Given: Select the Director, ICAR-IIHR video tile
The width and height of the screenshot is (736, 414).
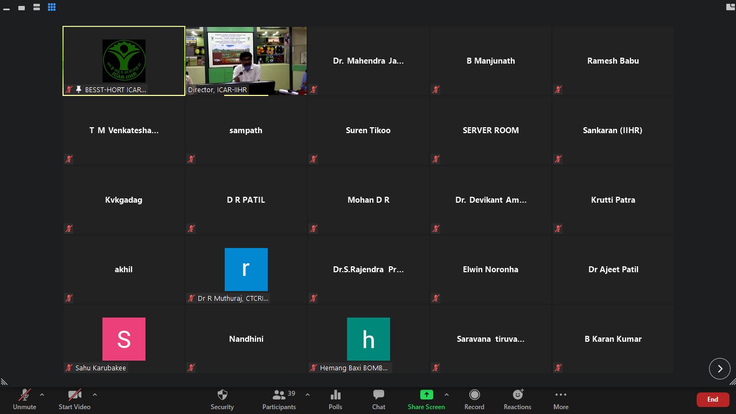Looking at the screenshot, I should (246, 60).
